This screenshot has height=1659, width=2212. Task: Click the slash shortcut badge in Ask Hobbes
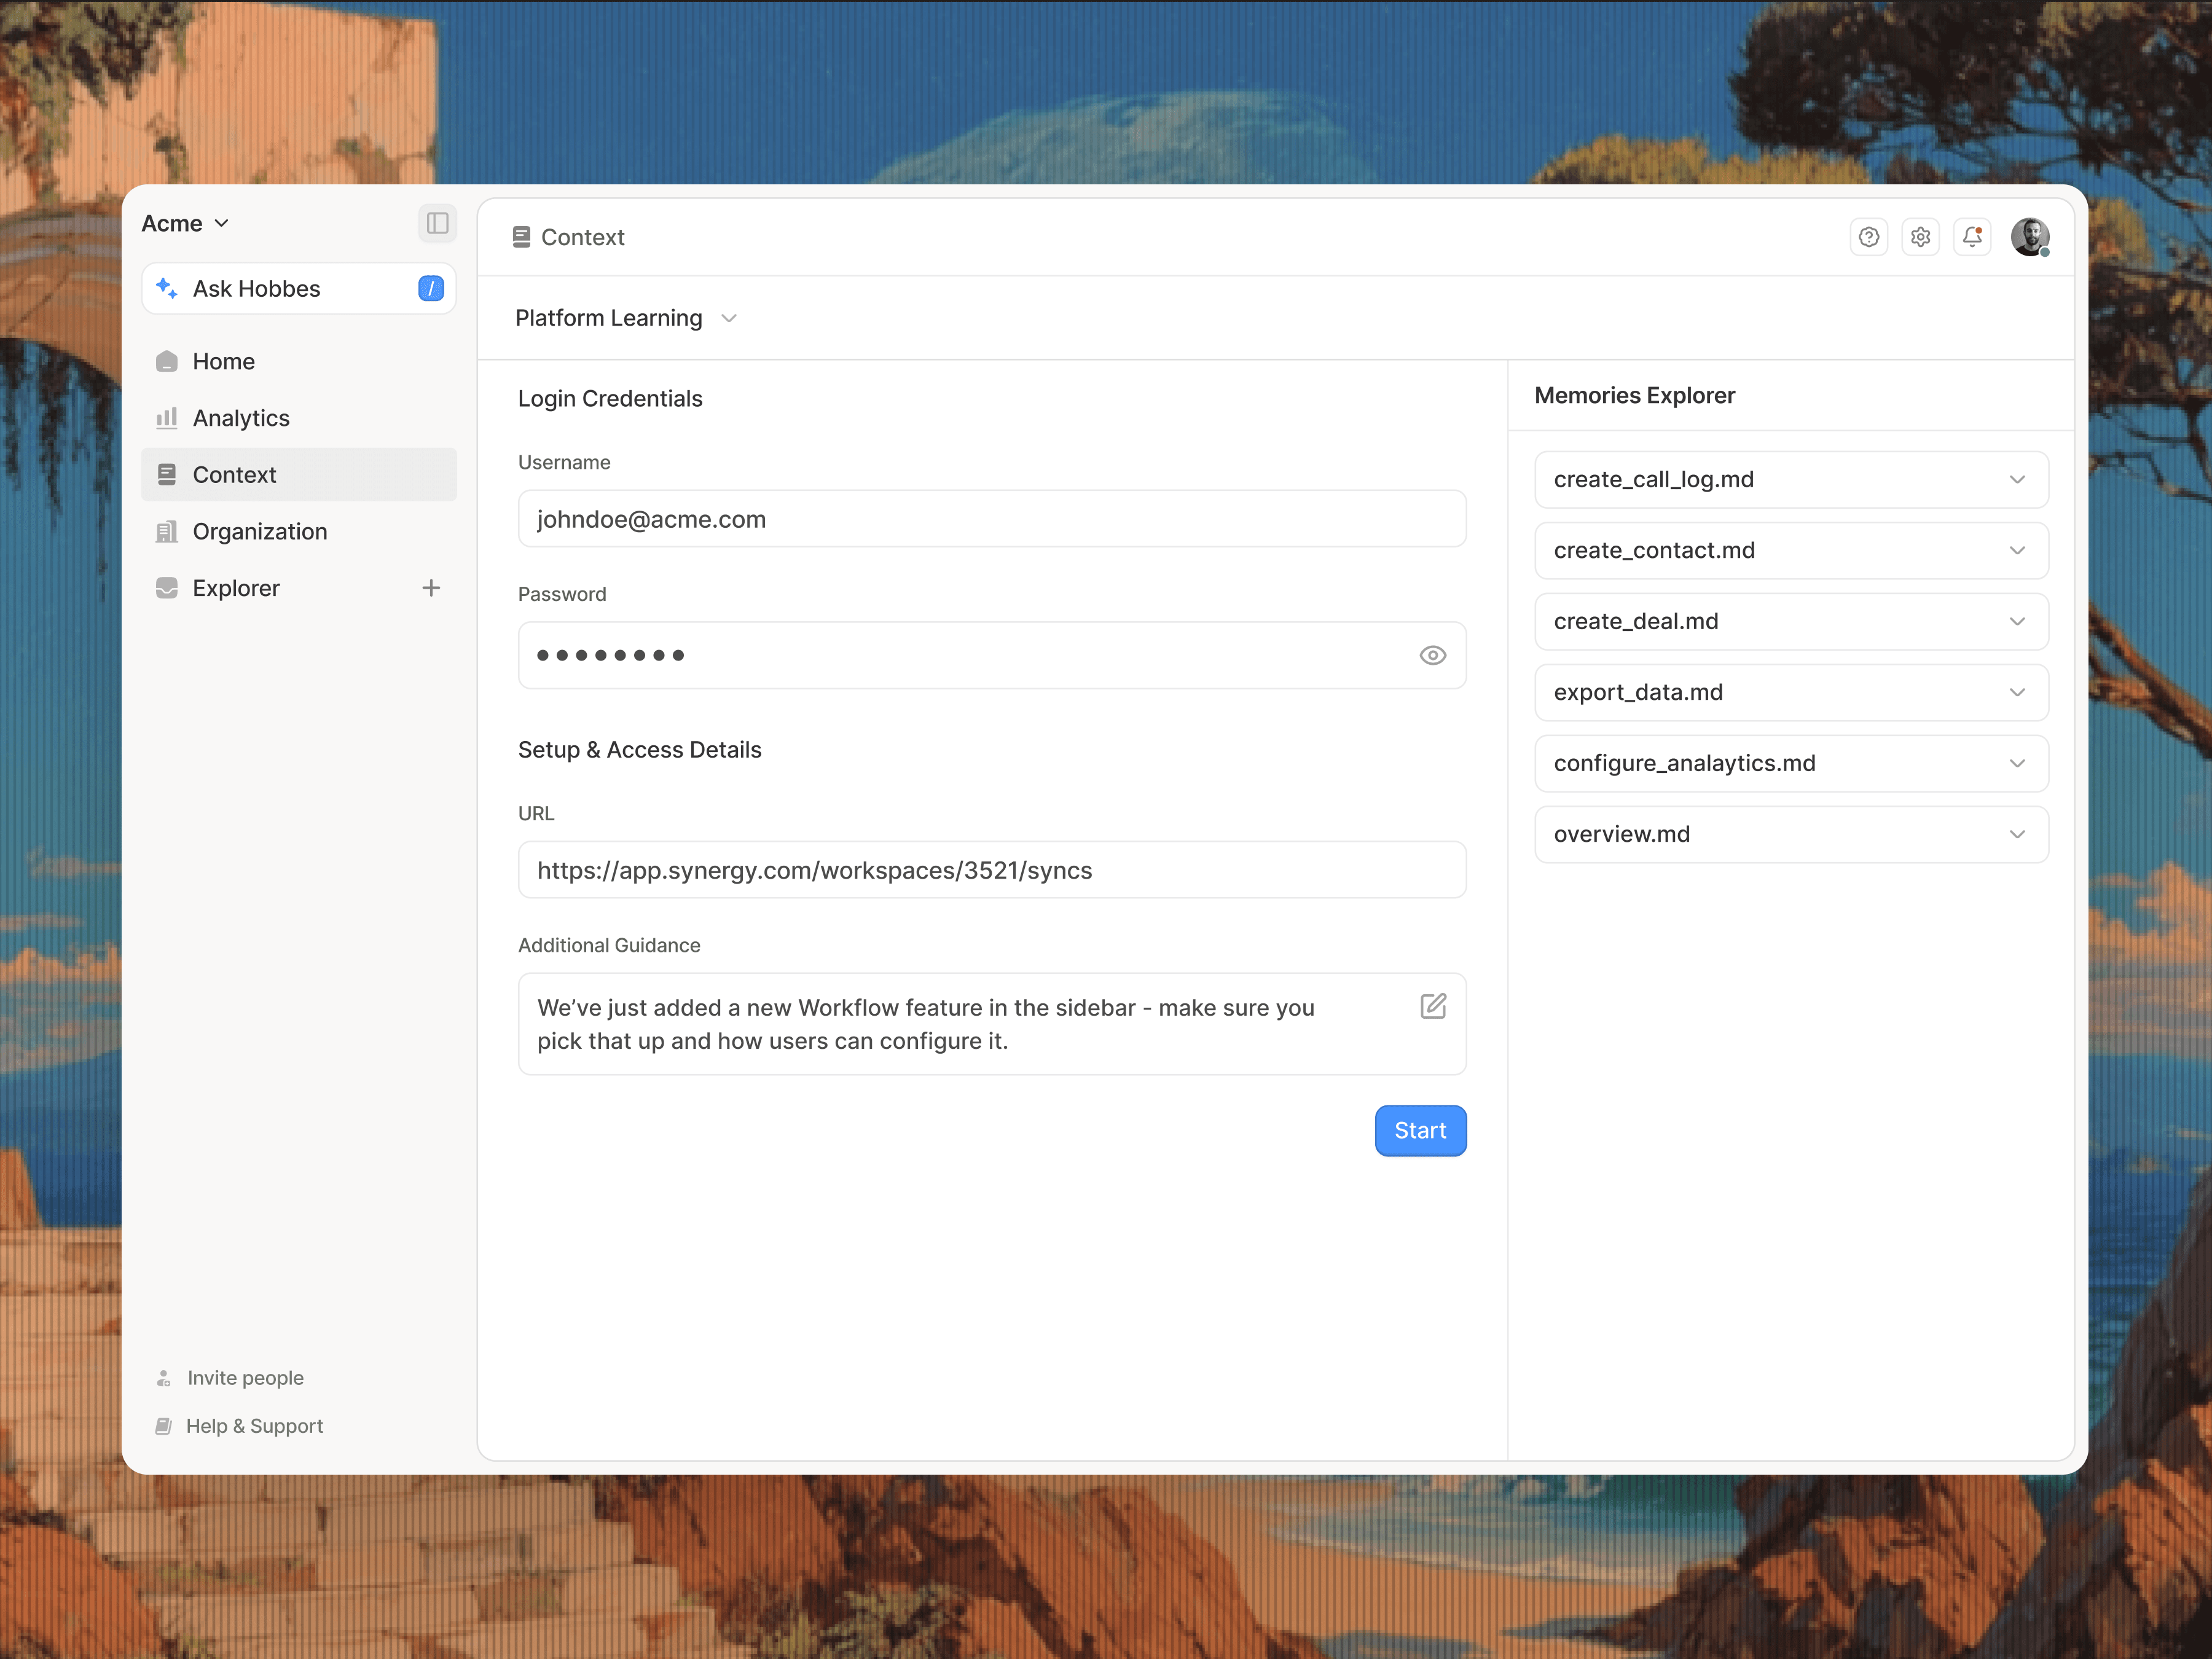[x=430, y=289]
